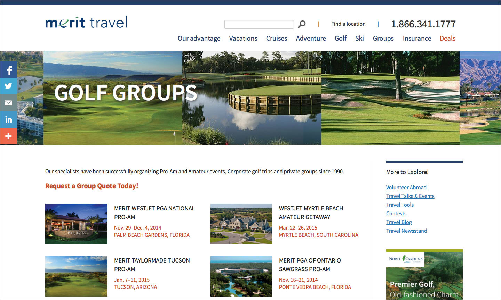This screenshot has width=501, height=300.
Task: Open PGA National Pro-Am thumbnail
Action: (76, 224)
